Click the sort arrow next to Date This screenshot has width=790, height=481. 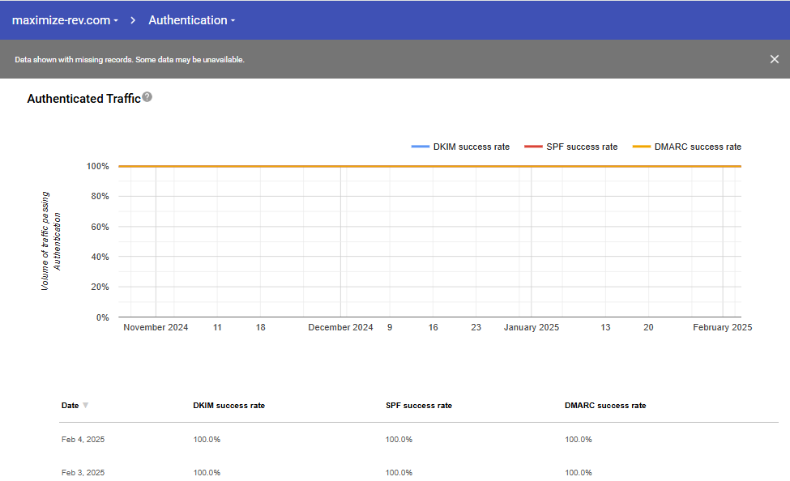[x=86, y=406]
